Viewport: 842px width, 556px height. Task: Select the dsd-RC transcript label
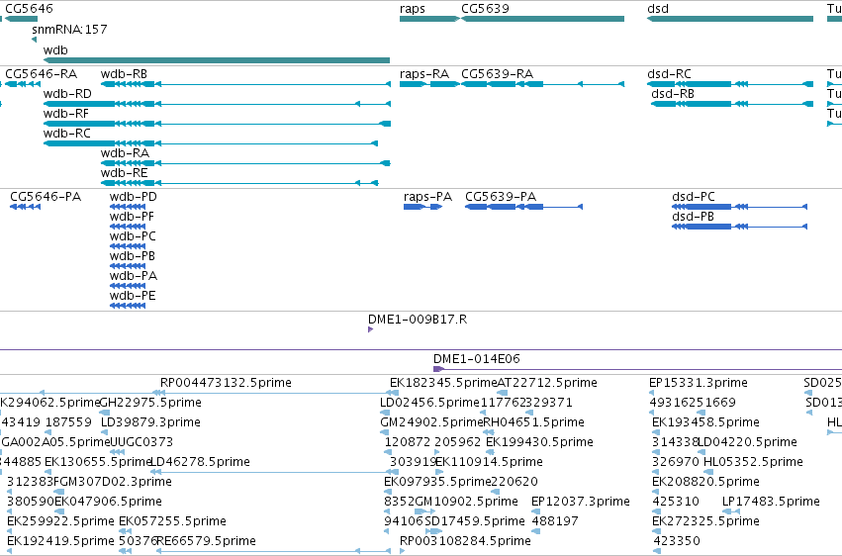(x=669, y=74)
